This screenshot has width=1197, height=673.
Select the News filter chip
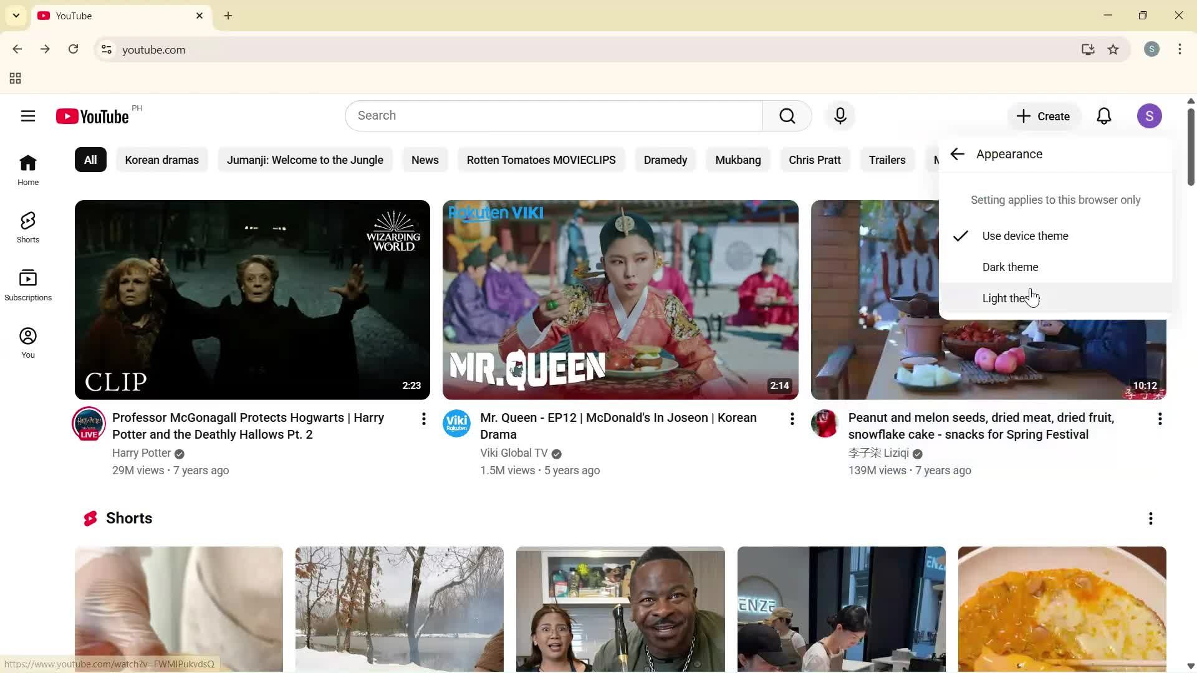click(425, 160)
